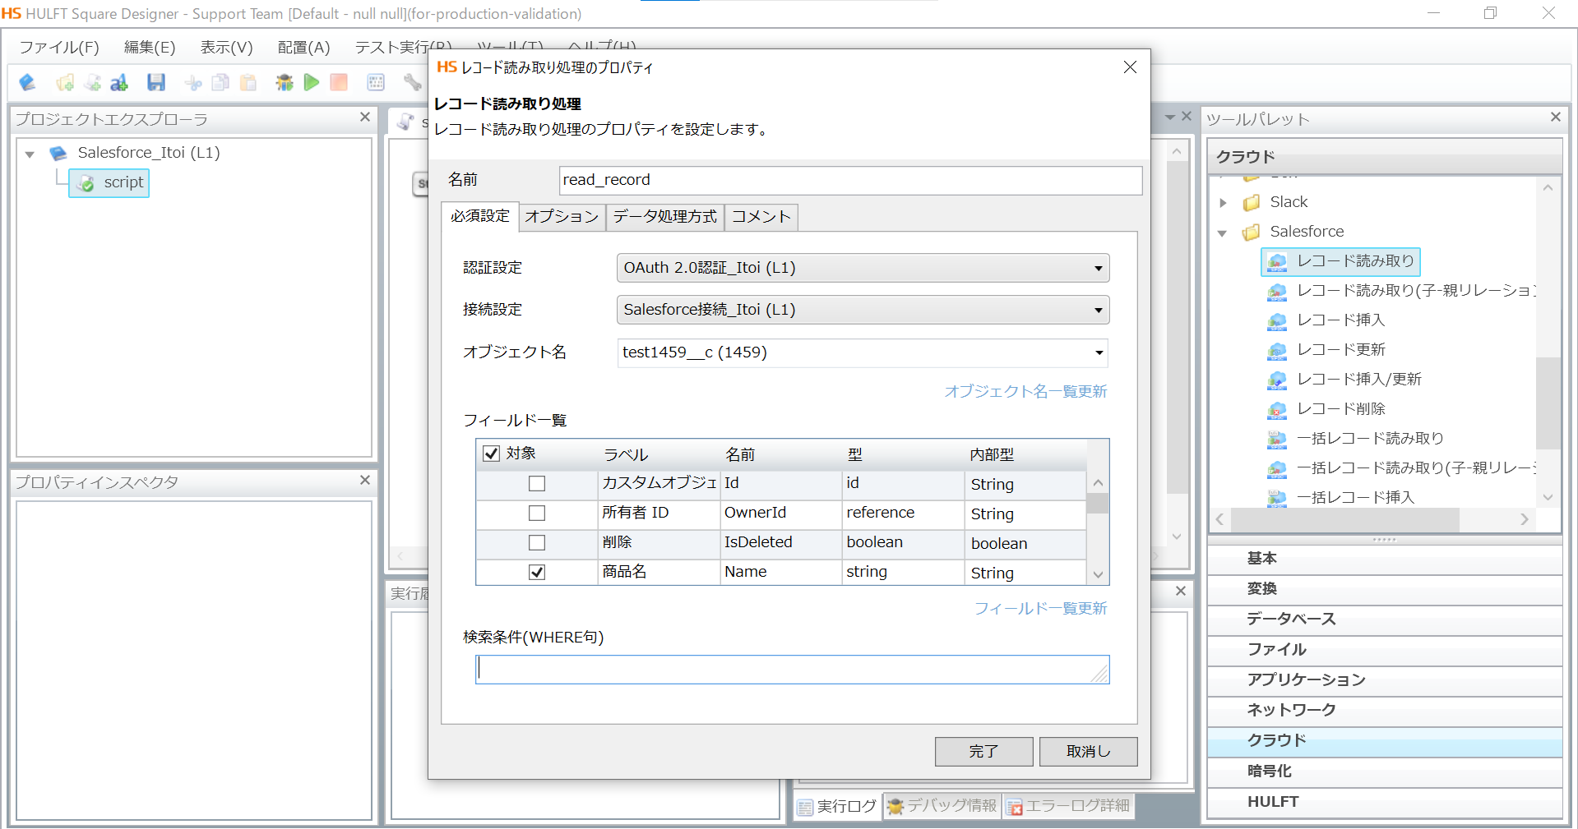The height and width of the screenshot is (829, 1578).
Task: Toggle the 対象 header select-all checkbox
Action: (491, 453)
